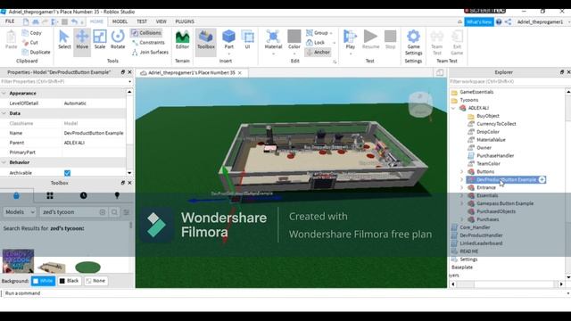Image resolution: width=571 pixels, height=321 pixels.
Task: Select GameEssentials folder in Explorer
Action: click(476, 92)
